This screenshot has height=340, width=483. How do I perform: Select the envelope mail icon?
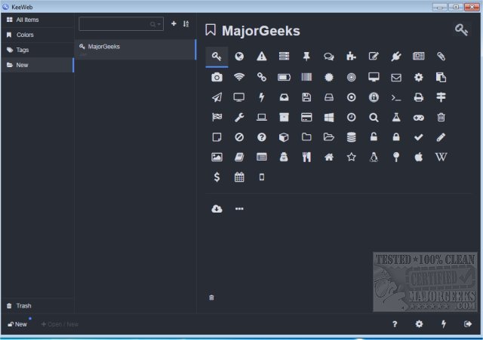(x=395, y=77)
